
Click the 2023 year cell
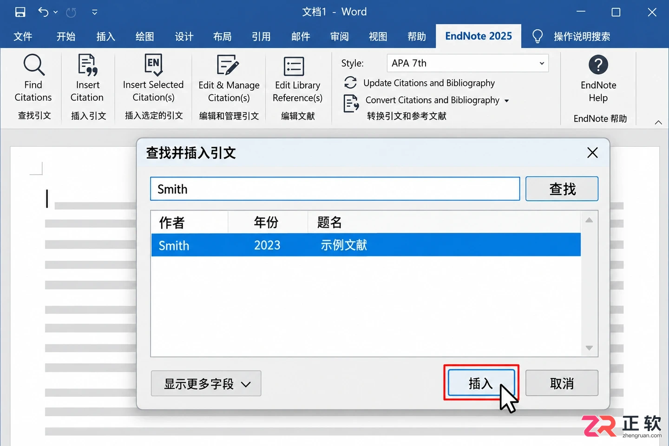[267, 245]
